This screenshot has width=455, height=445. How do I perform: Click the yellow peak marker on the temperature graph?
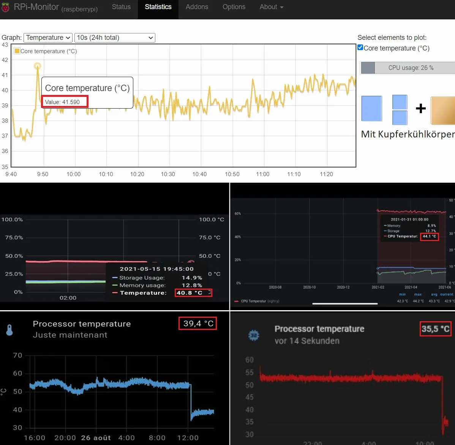click(38, 66)
